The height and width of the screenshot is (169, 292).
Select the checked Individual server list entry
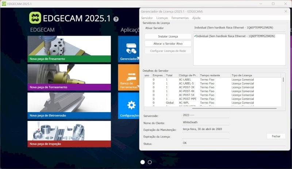pos(234,36)
